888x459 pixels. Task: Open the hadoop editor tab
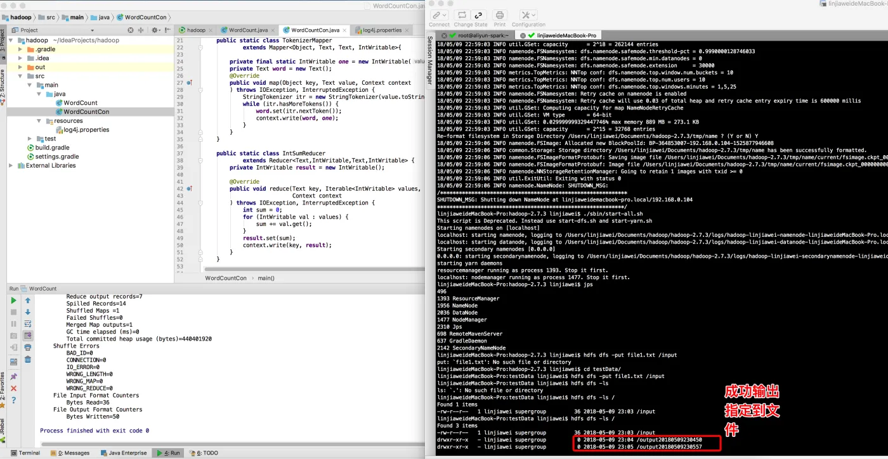click(196, 30)
